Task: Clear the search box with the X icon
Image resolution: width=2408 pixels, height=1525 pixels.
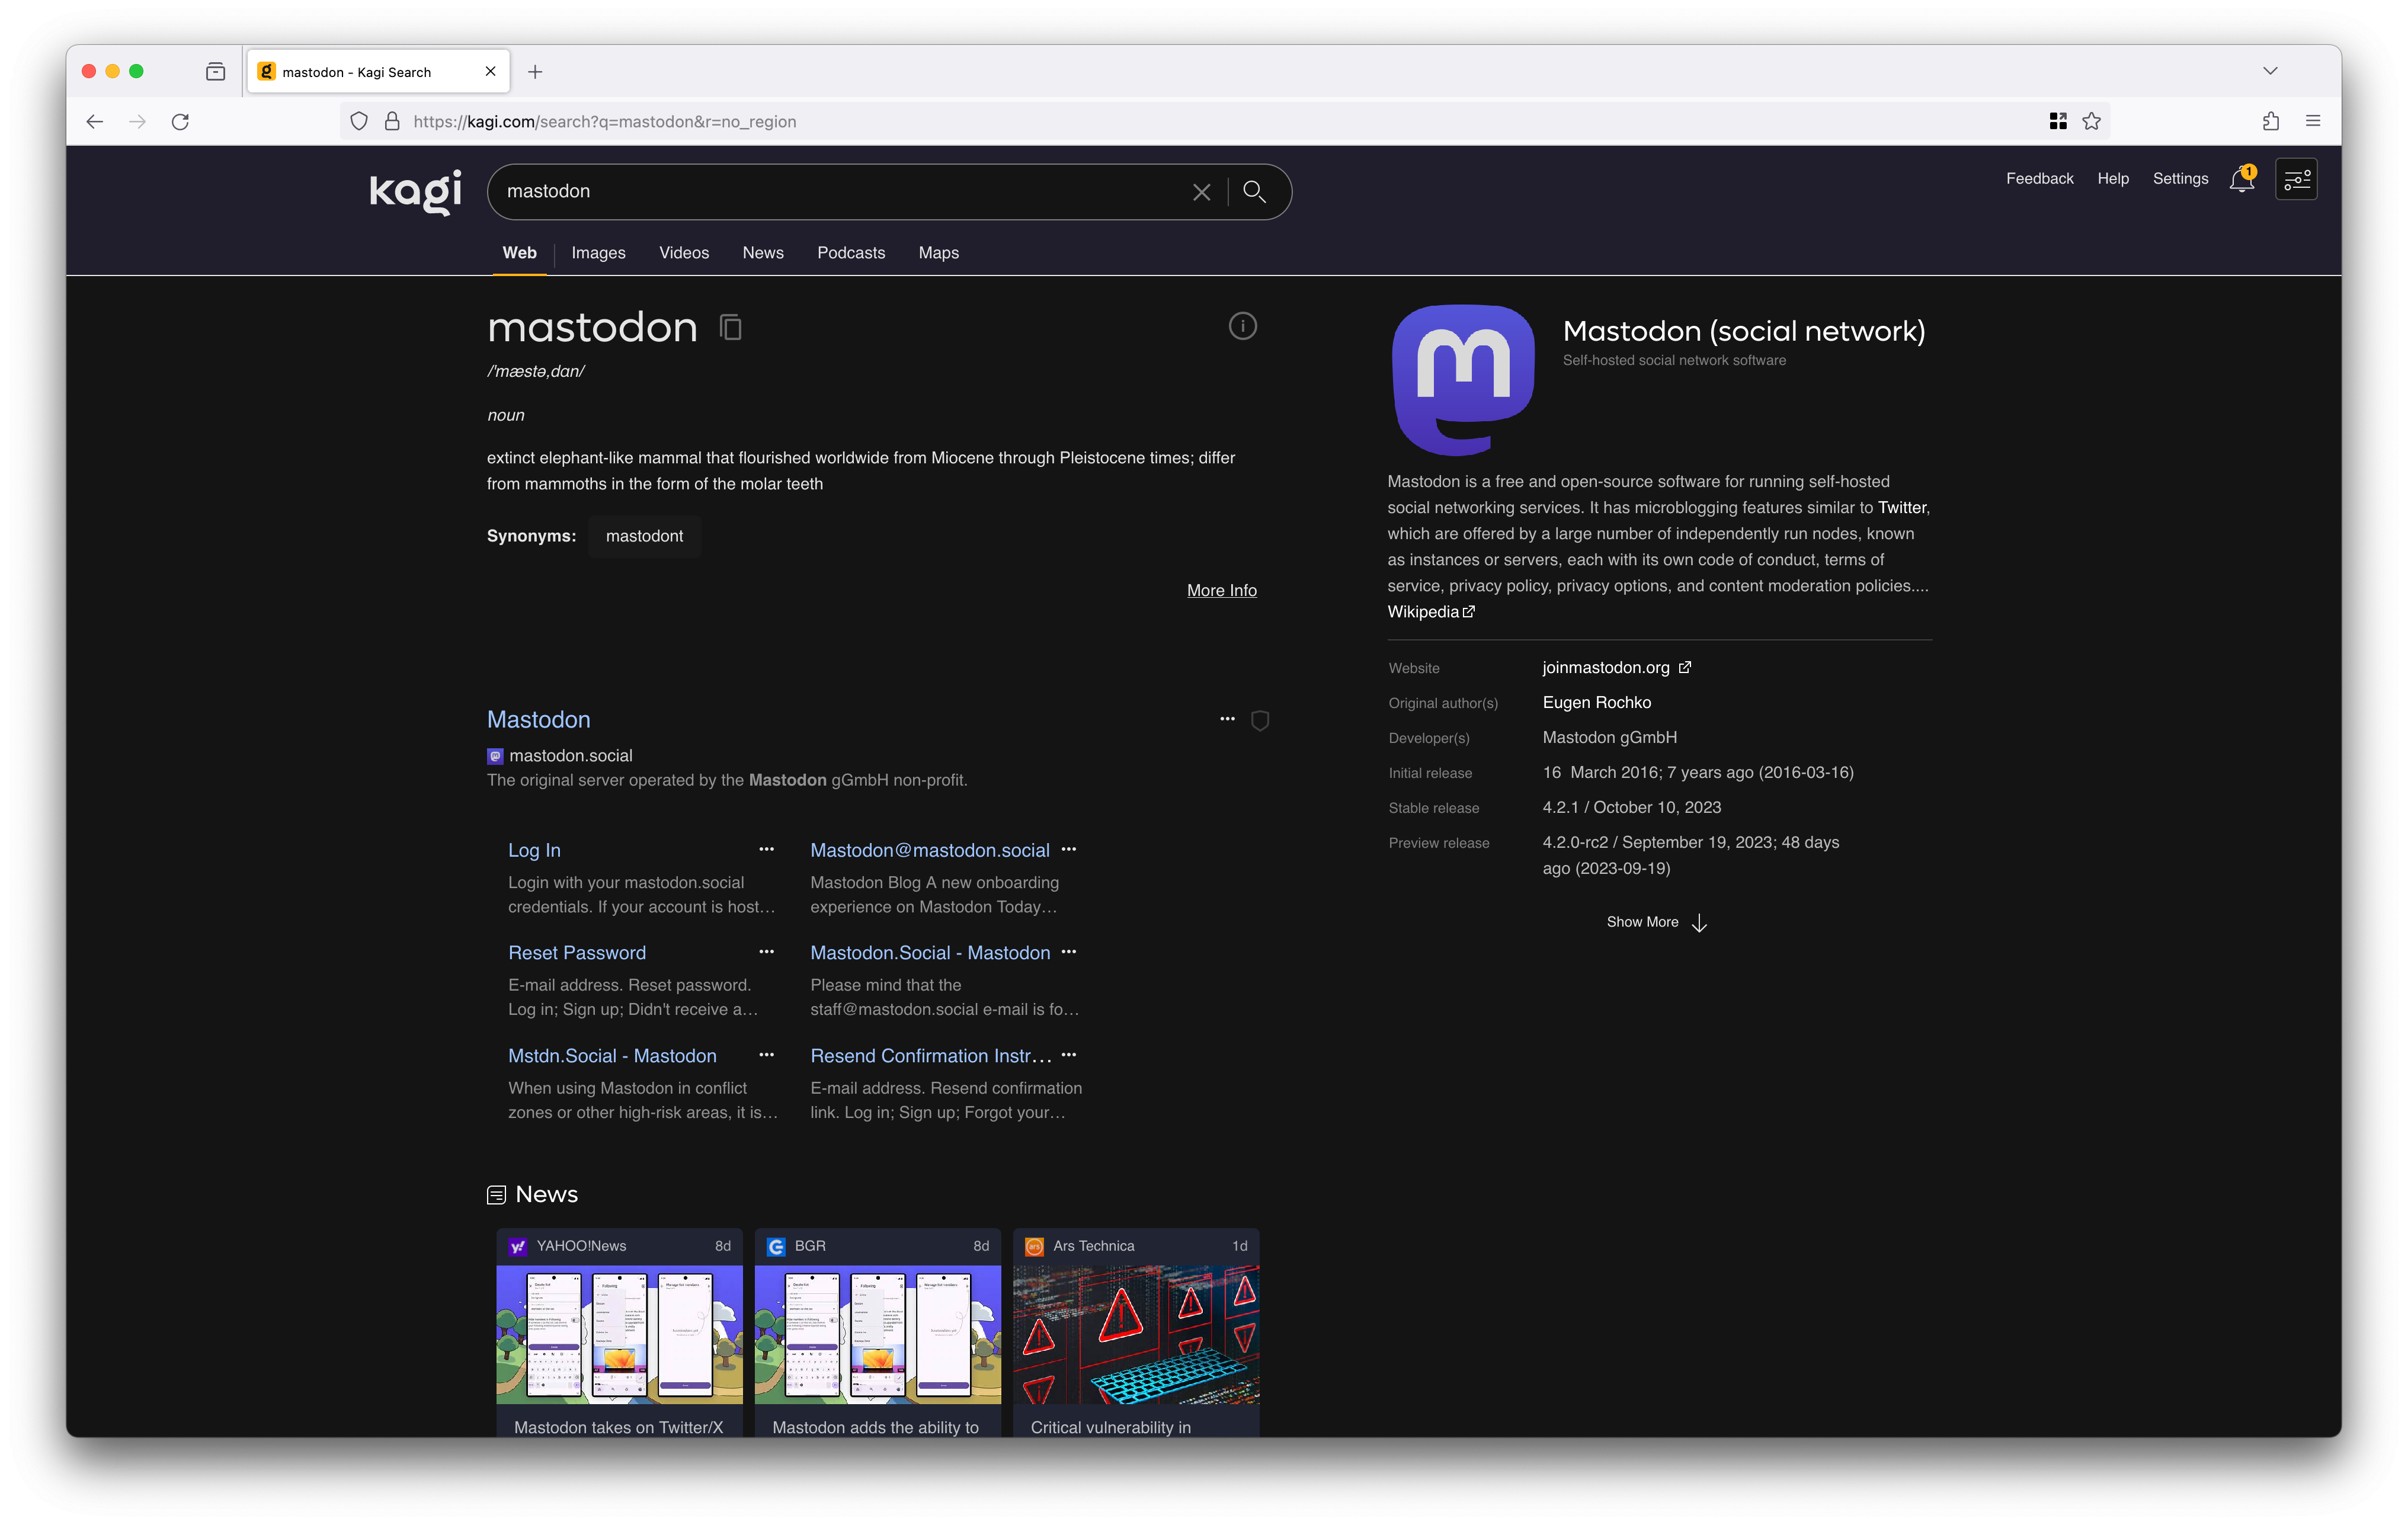Action: coord(1201,192)
